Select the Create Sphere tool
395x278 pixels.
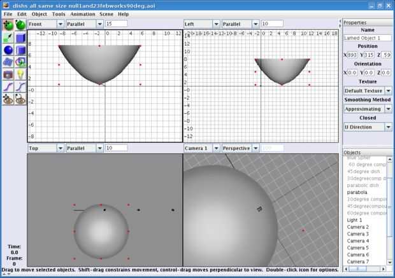(x=8, y=50)
